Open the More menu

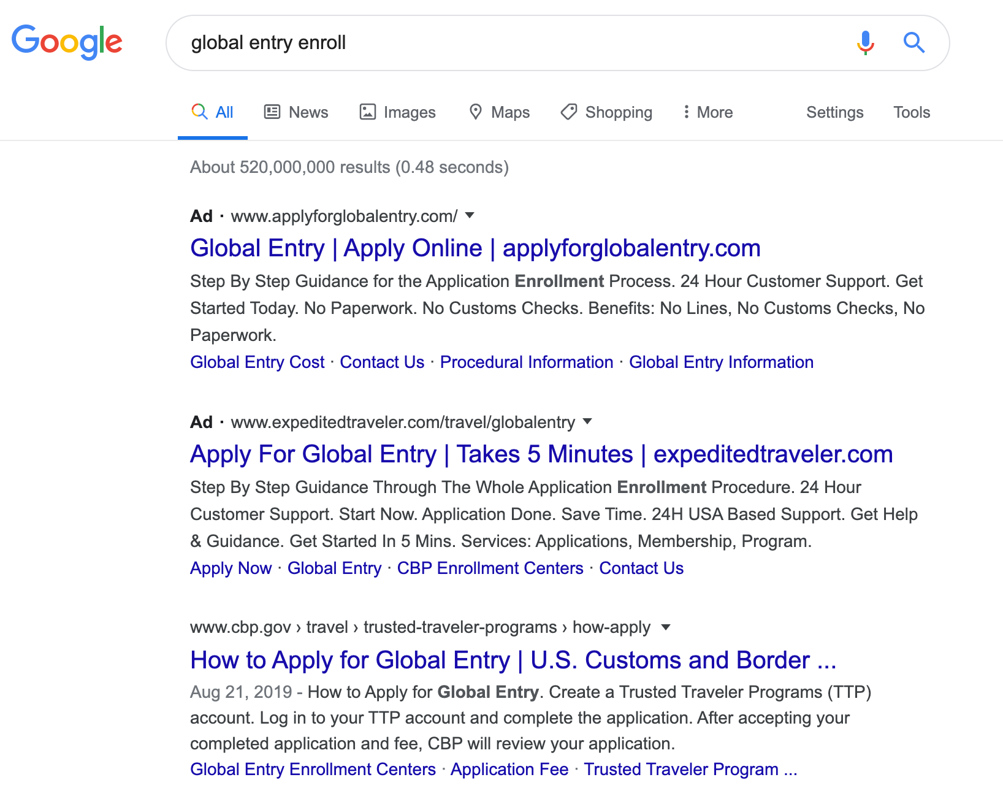pos(708,112)
